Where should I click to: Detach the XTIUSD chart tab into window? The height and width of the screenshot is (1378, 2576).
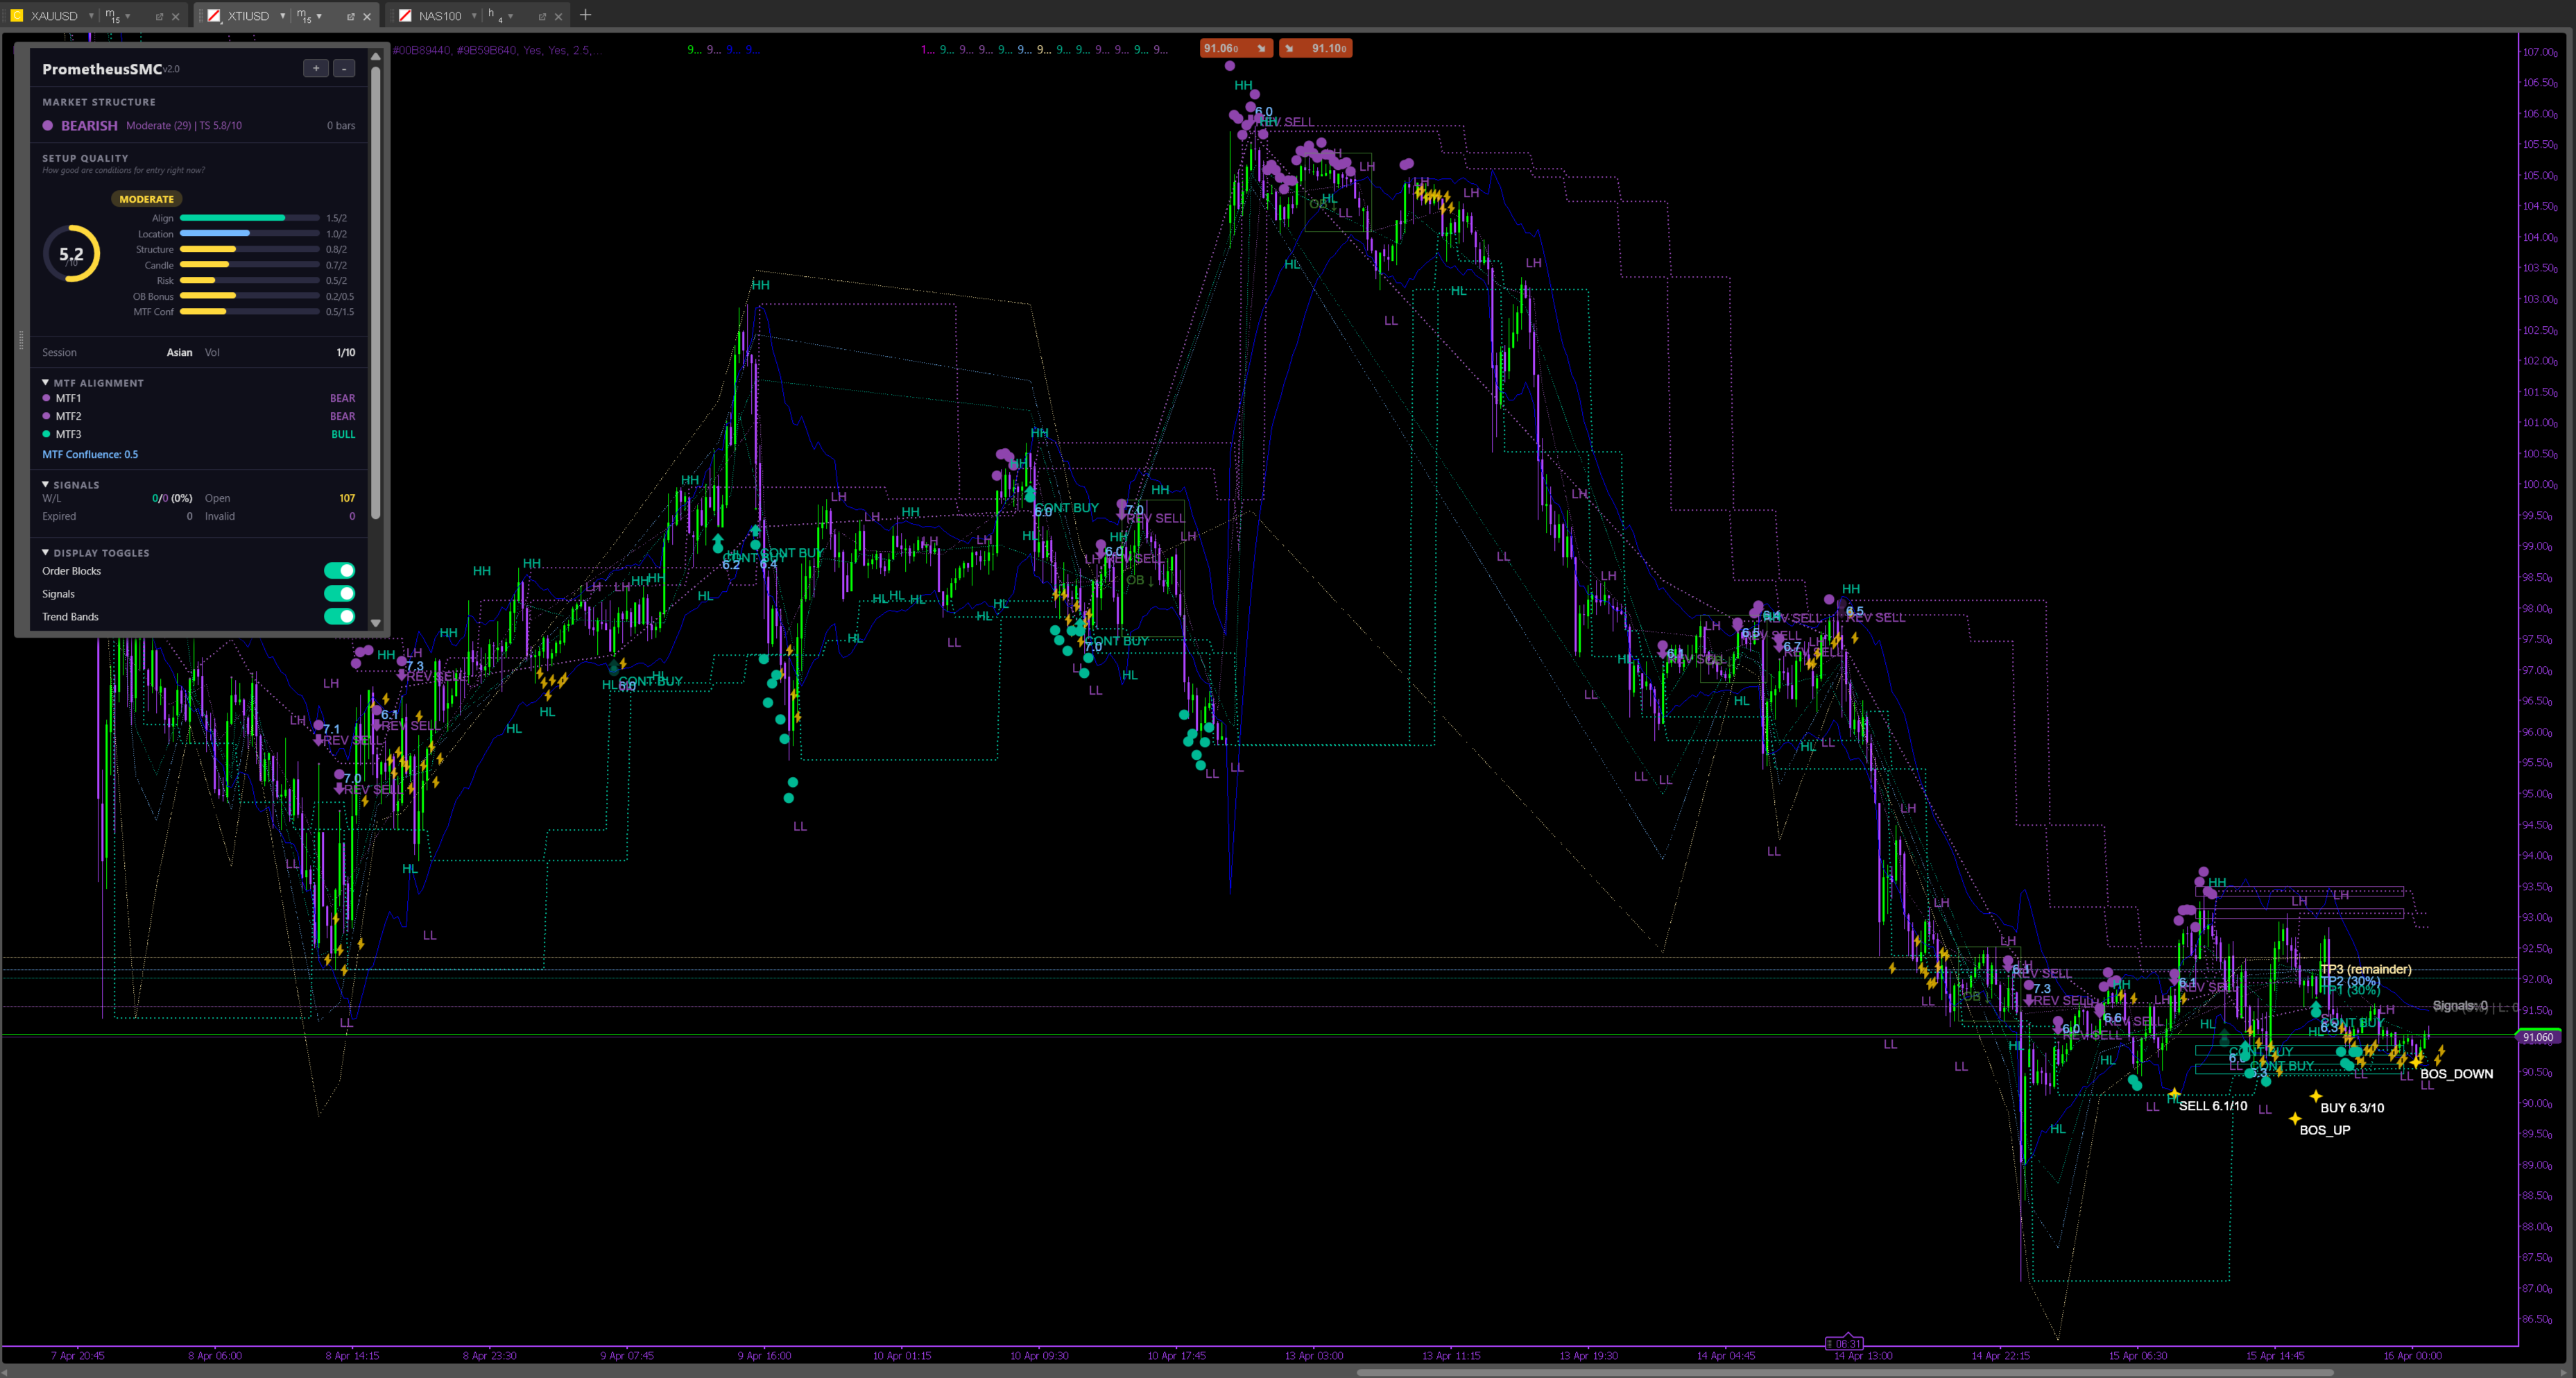tap(350, 16)
